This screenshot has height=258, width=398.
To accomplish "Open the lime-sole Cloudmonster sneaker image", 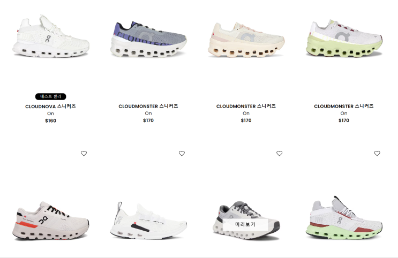I will click(344, 38).
